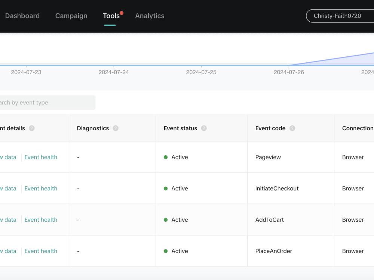Open Event health for Pageview row
Image resolution: width=374 pixels, height=280 pixels.
point(41,157)
